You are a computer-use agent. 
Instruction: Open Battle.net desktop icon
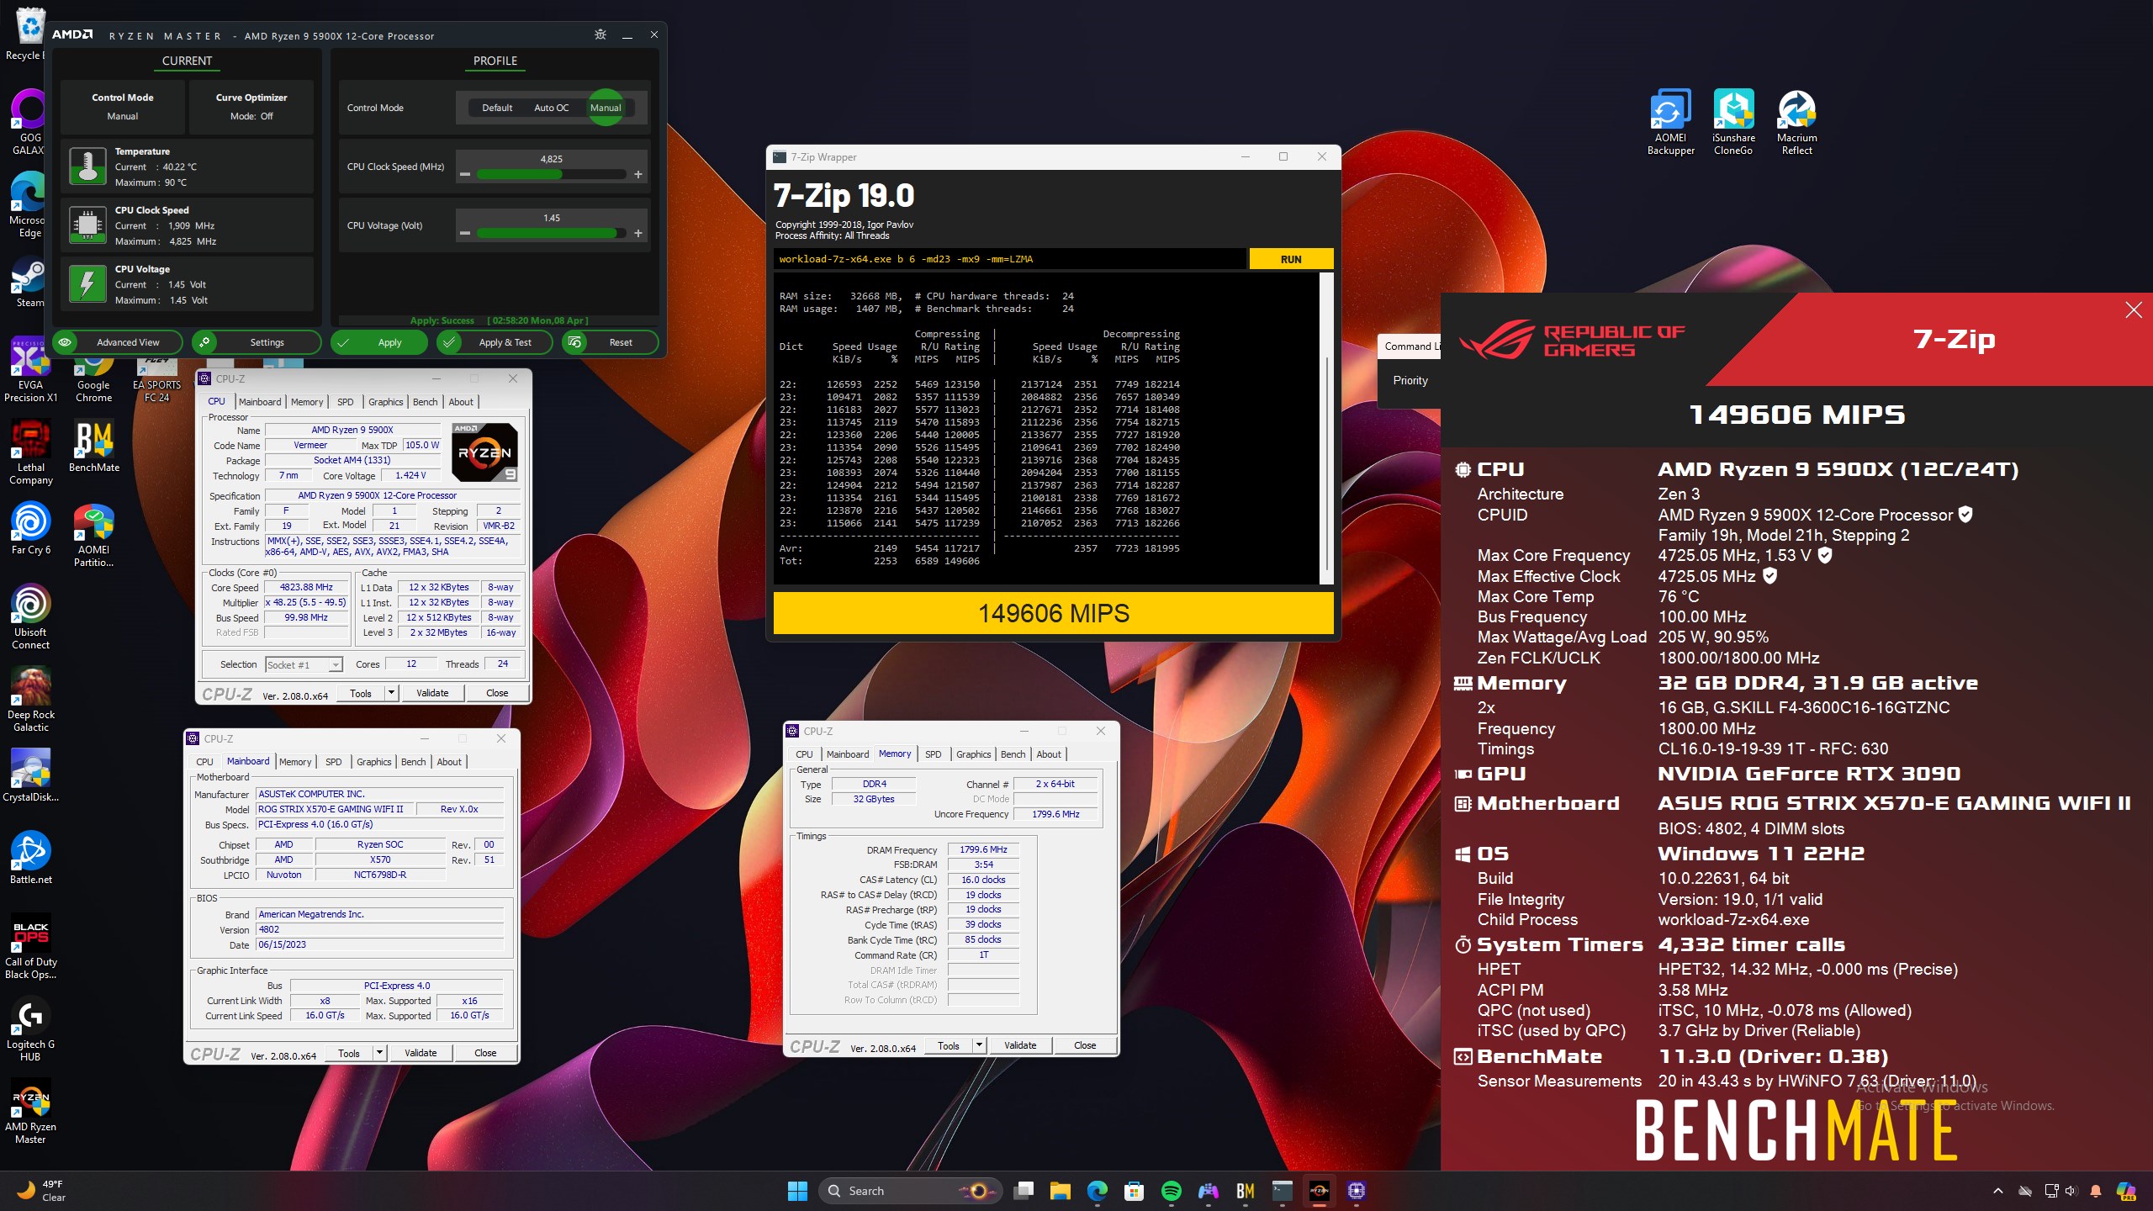point(30,857)
